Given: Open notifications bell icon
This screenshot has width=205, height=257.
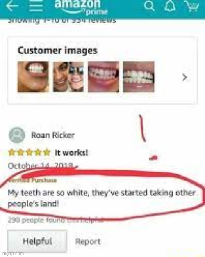Looking at the screenshot, I should pos(170,6).
